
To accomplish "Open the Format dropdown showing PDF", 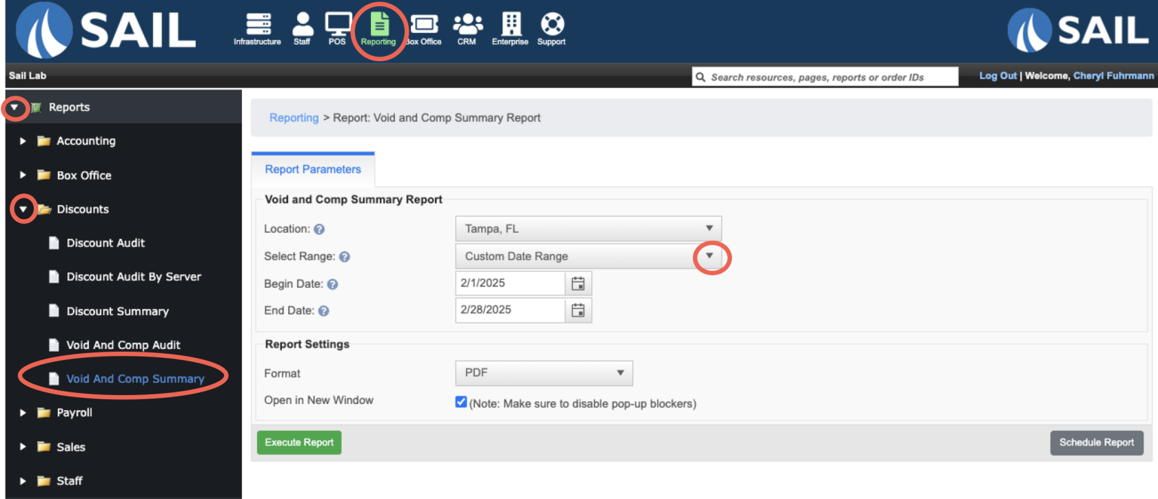I will 544,373.
